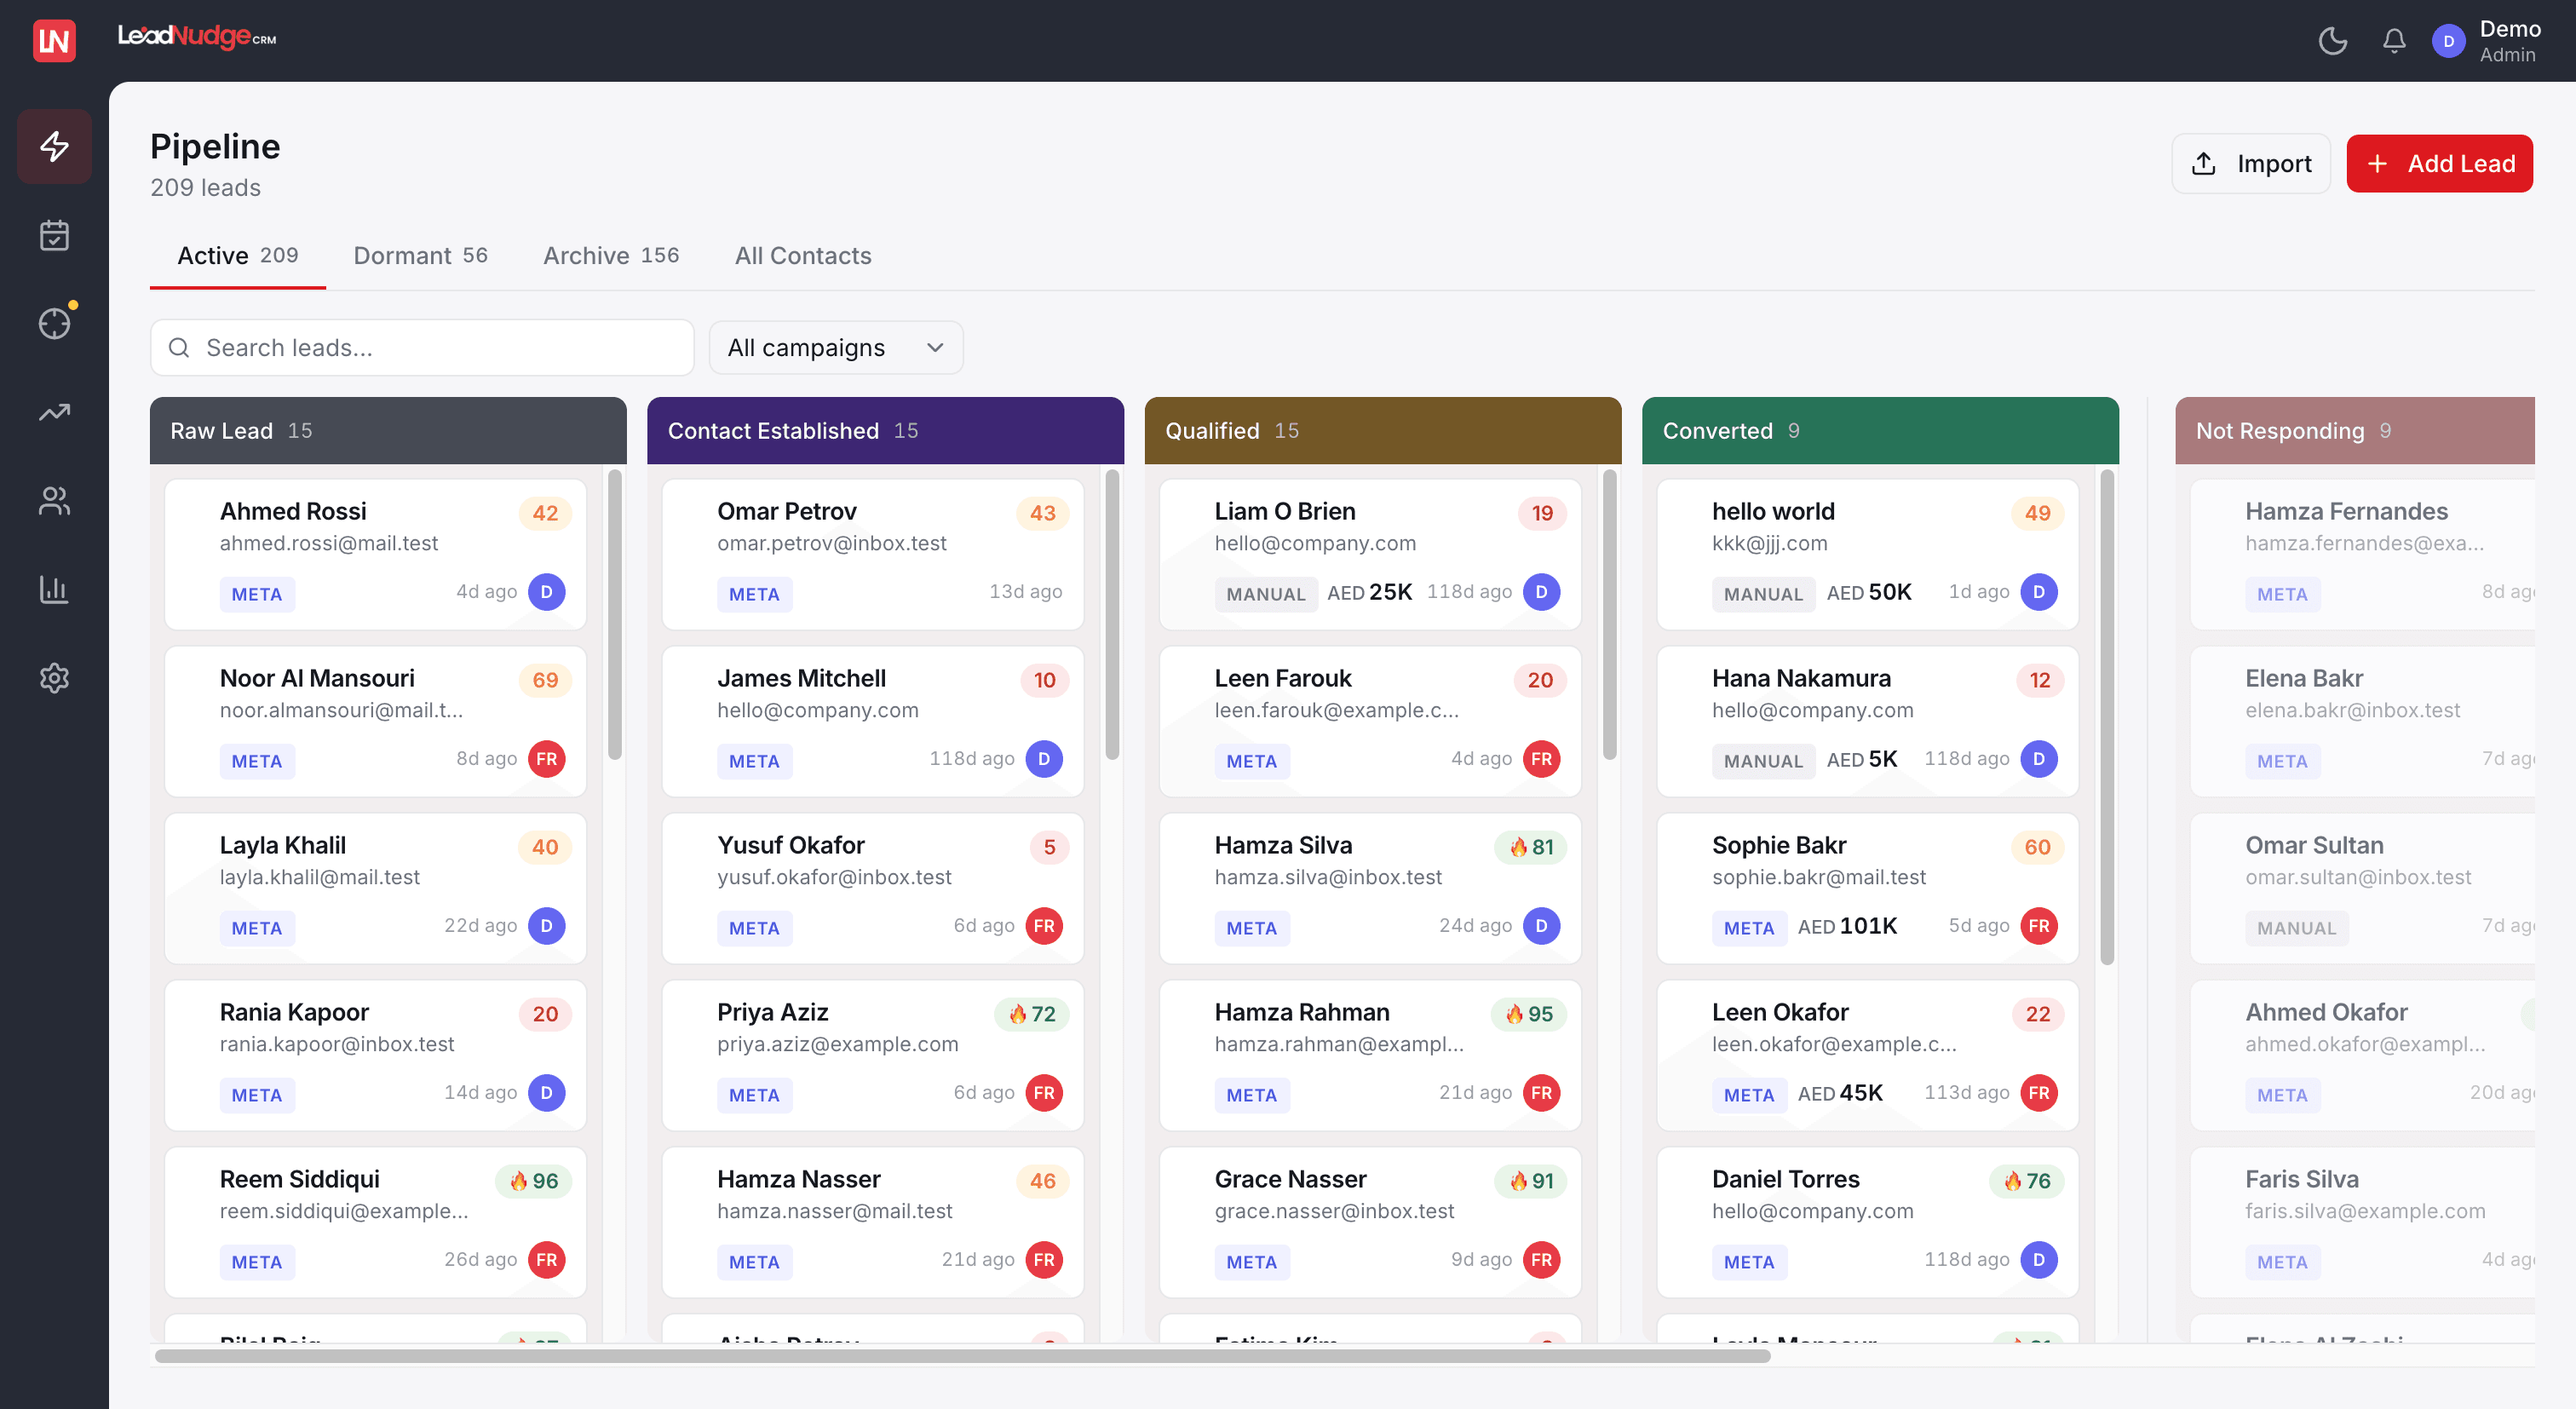
Task: Open the Leen Okafor lead card
Action: [x=1868, y=1056]
